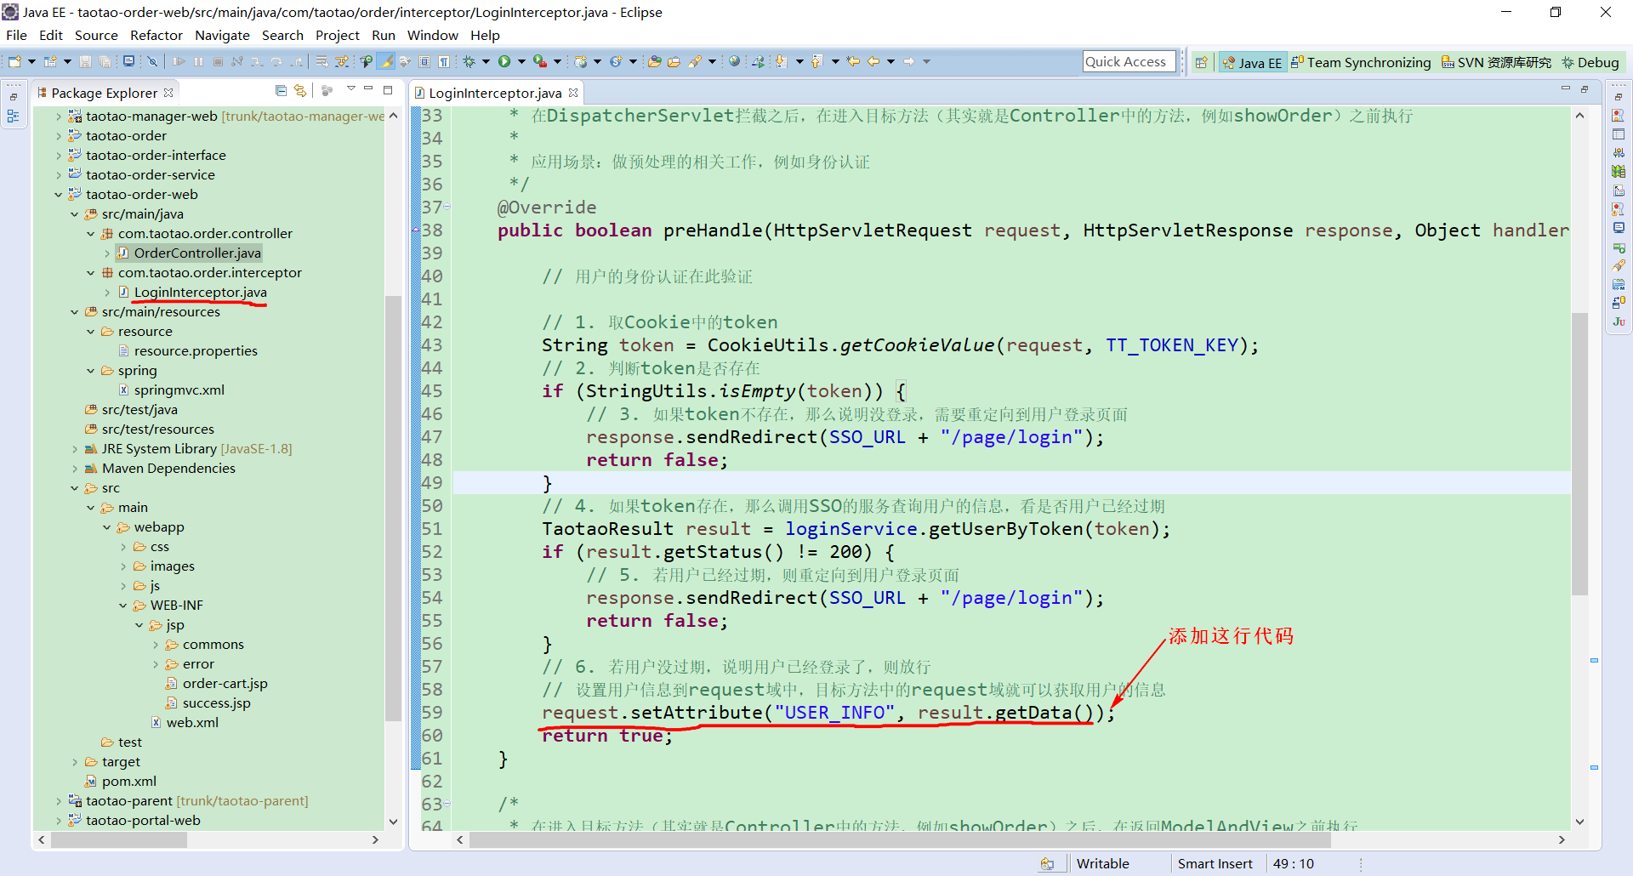Click the green Run button icon
The width and height of the screenshot is (1633, 876).
click(504, 61)
